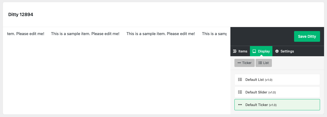Click the dots icon beside Default Ticker

coord(240,105)
